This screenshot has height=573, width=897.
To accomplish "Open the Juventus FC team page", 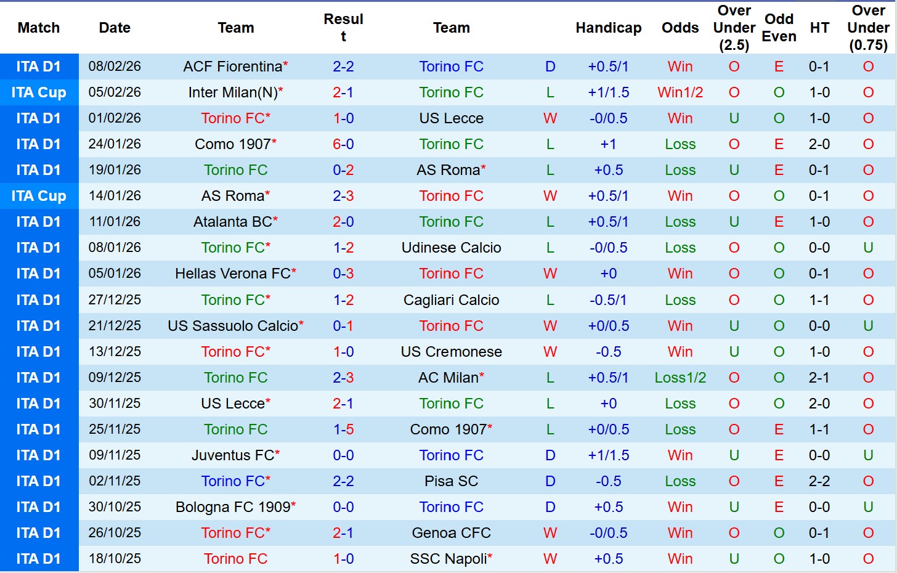I will (233, 455).
